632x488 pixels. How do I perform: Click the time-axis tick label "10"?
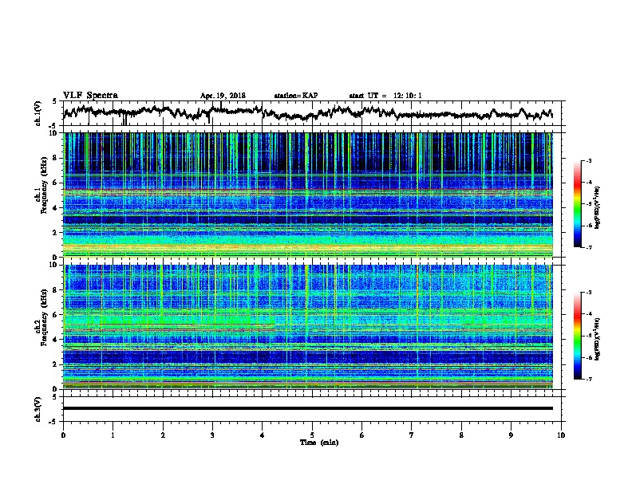[561, 435]
